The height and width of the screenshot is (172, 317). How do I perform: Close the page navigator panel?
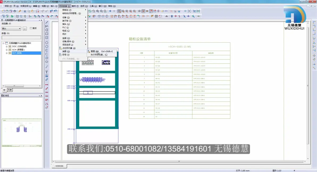(x=41, y=20)
